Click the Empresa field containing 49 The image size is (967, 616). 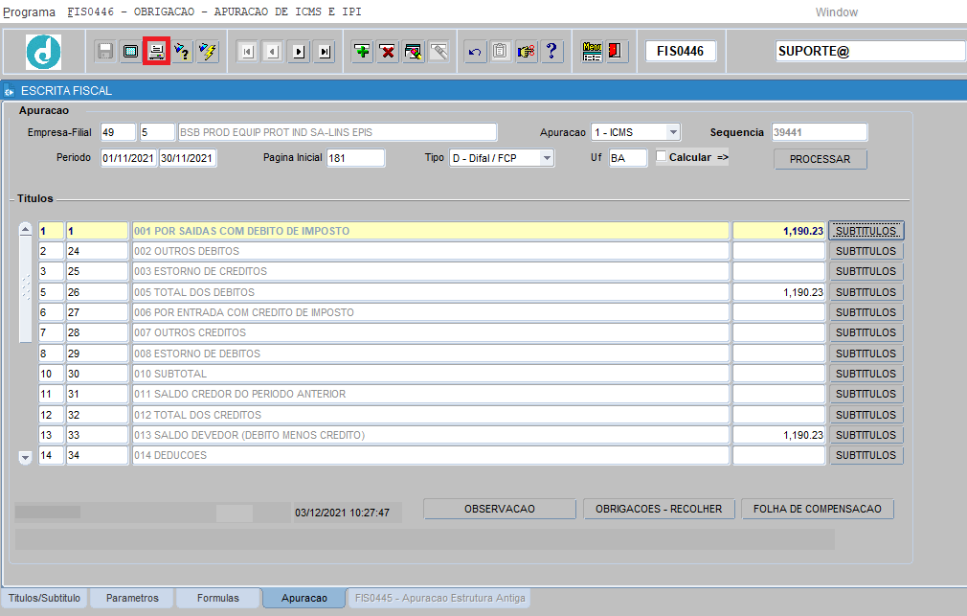pyautogui.click(x=118, y=132)
